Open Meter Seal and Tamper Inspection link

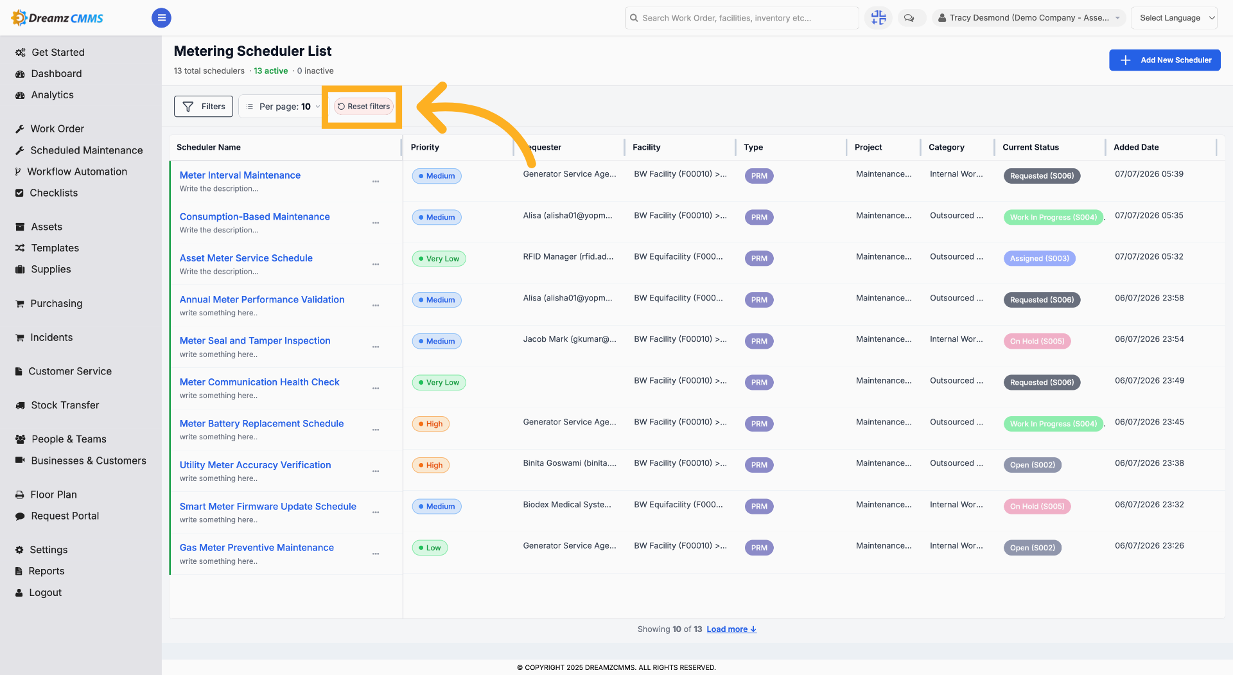[x=255, y=341]
